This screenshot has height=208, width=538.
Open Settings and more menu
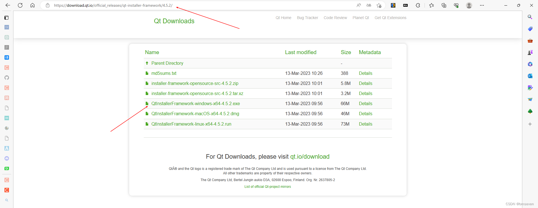482,5
